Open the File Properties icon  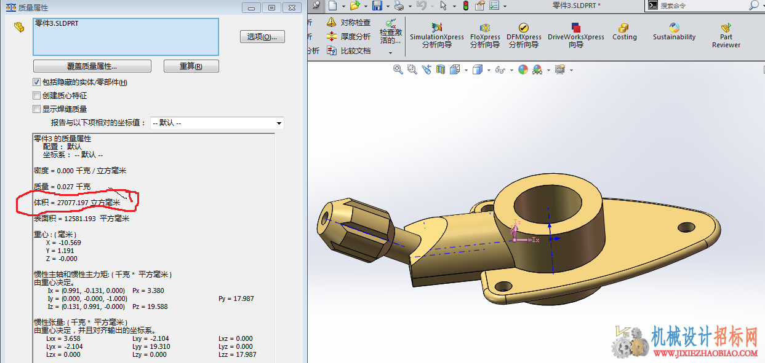click(x=479, y=6)
